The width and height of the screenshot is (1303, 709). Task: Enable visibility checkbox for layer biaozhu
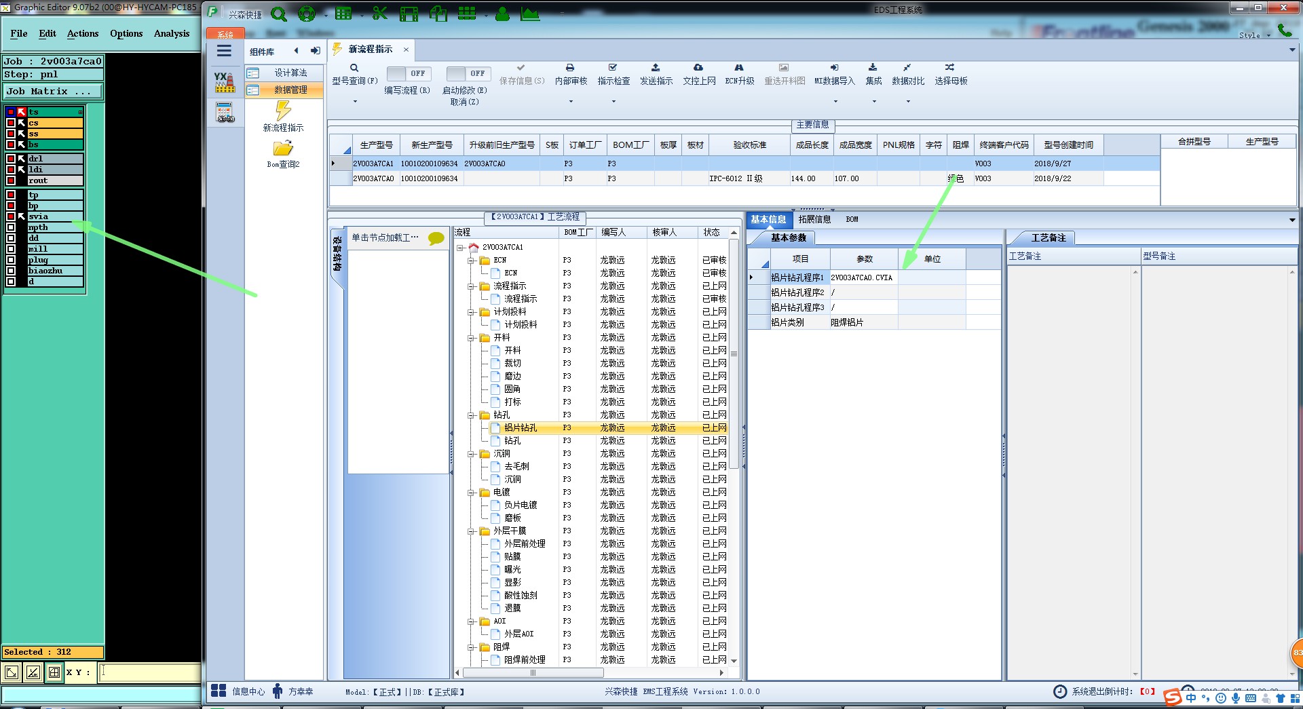pyautogui.click(x=11, y=271)
